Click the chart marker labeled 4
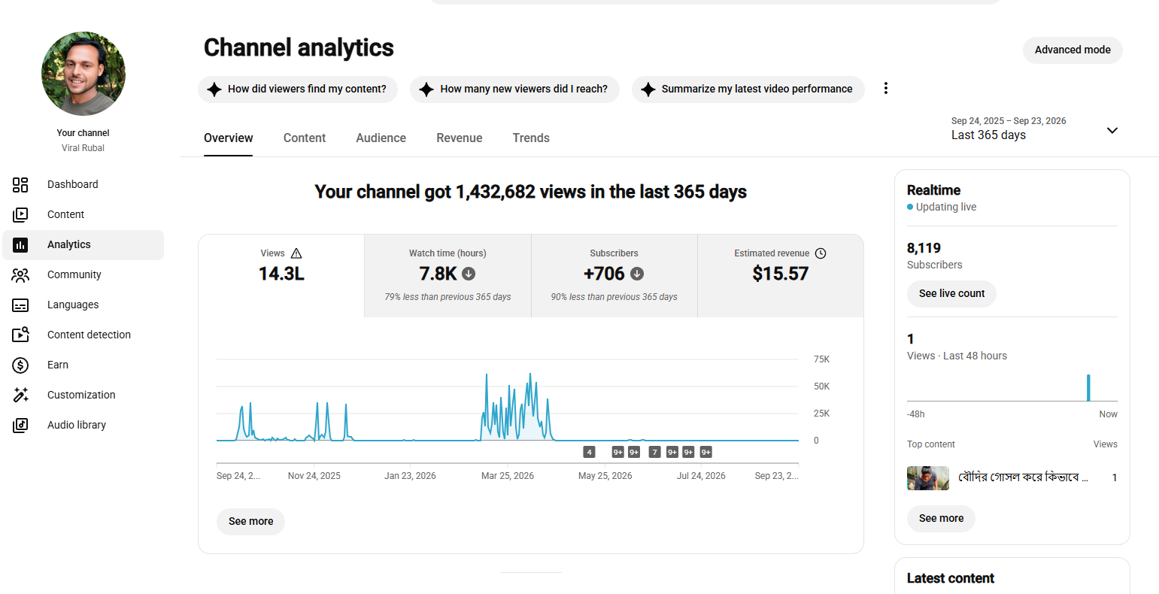The image size is (1159, 594). [x=590, y=452]
